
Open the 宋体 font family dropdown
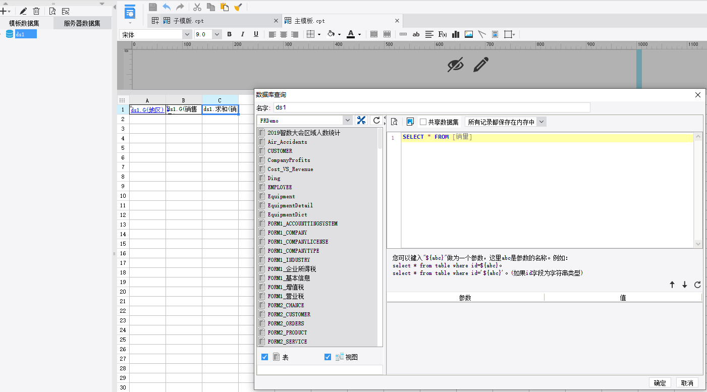[x=186, y=34]
